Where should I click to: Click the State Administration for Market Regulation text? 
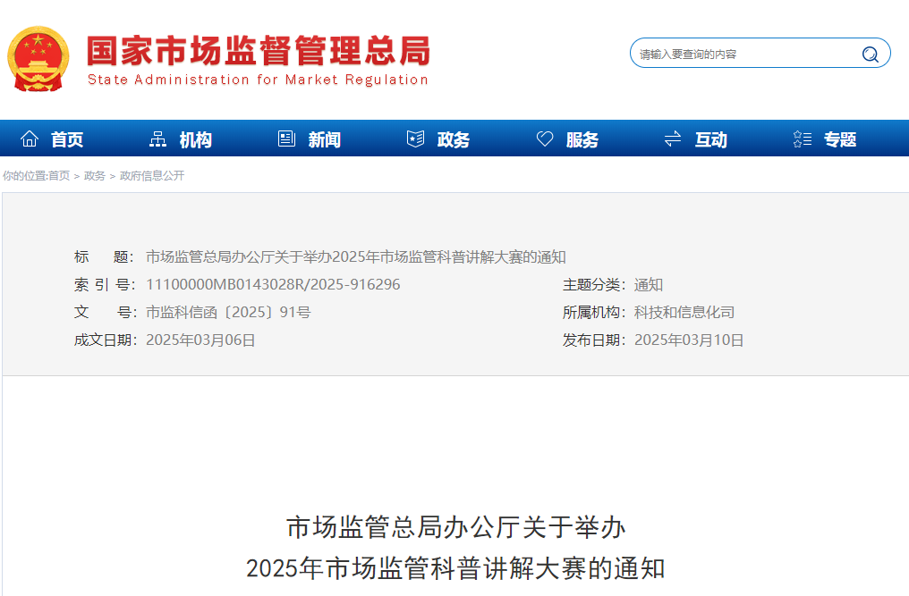click(x=258, y=80)
